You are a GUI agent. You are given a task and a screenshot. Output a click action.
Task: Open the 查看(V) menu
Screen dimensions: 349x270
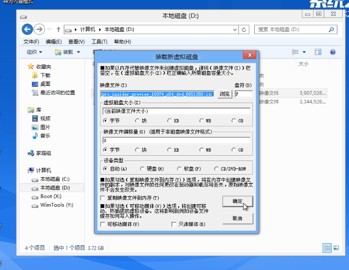click(76, 42)
